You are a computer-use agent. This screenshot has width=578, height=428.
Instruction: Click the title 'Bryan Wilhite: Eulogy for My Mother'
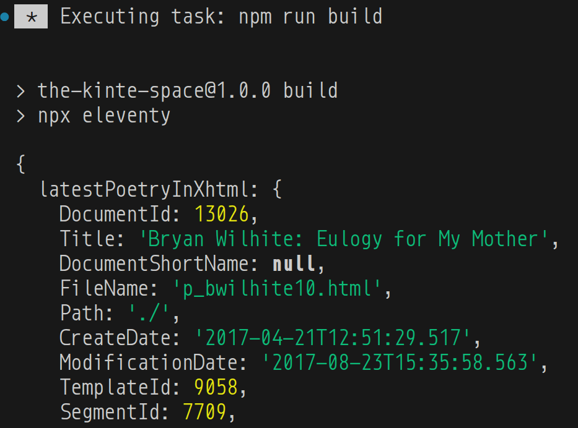pyautogui.click(x=344, y=239)
